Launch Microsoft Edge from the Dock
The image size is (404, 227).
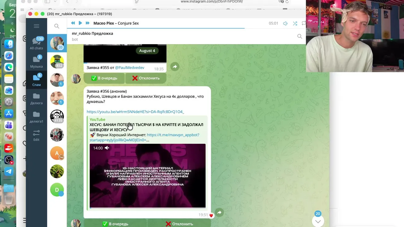9,67
